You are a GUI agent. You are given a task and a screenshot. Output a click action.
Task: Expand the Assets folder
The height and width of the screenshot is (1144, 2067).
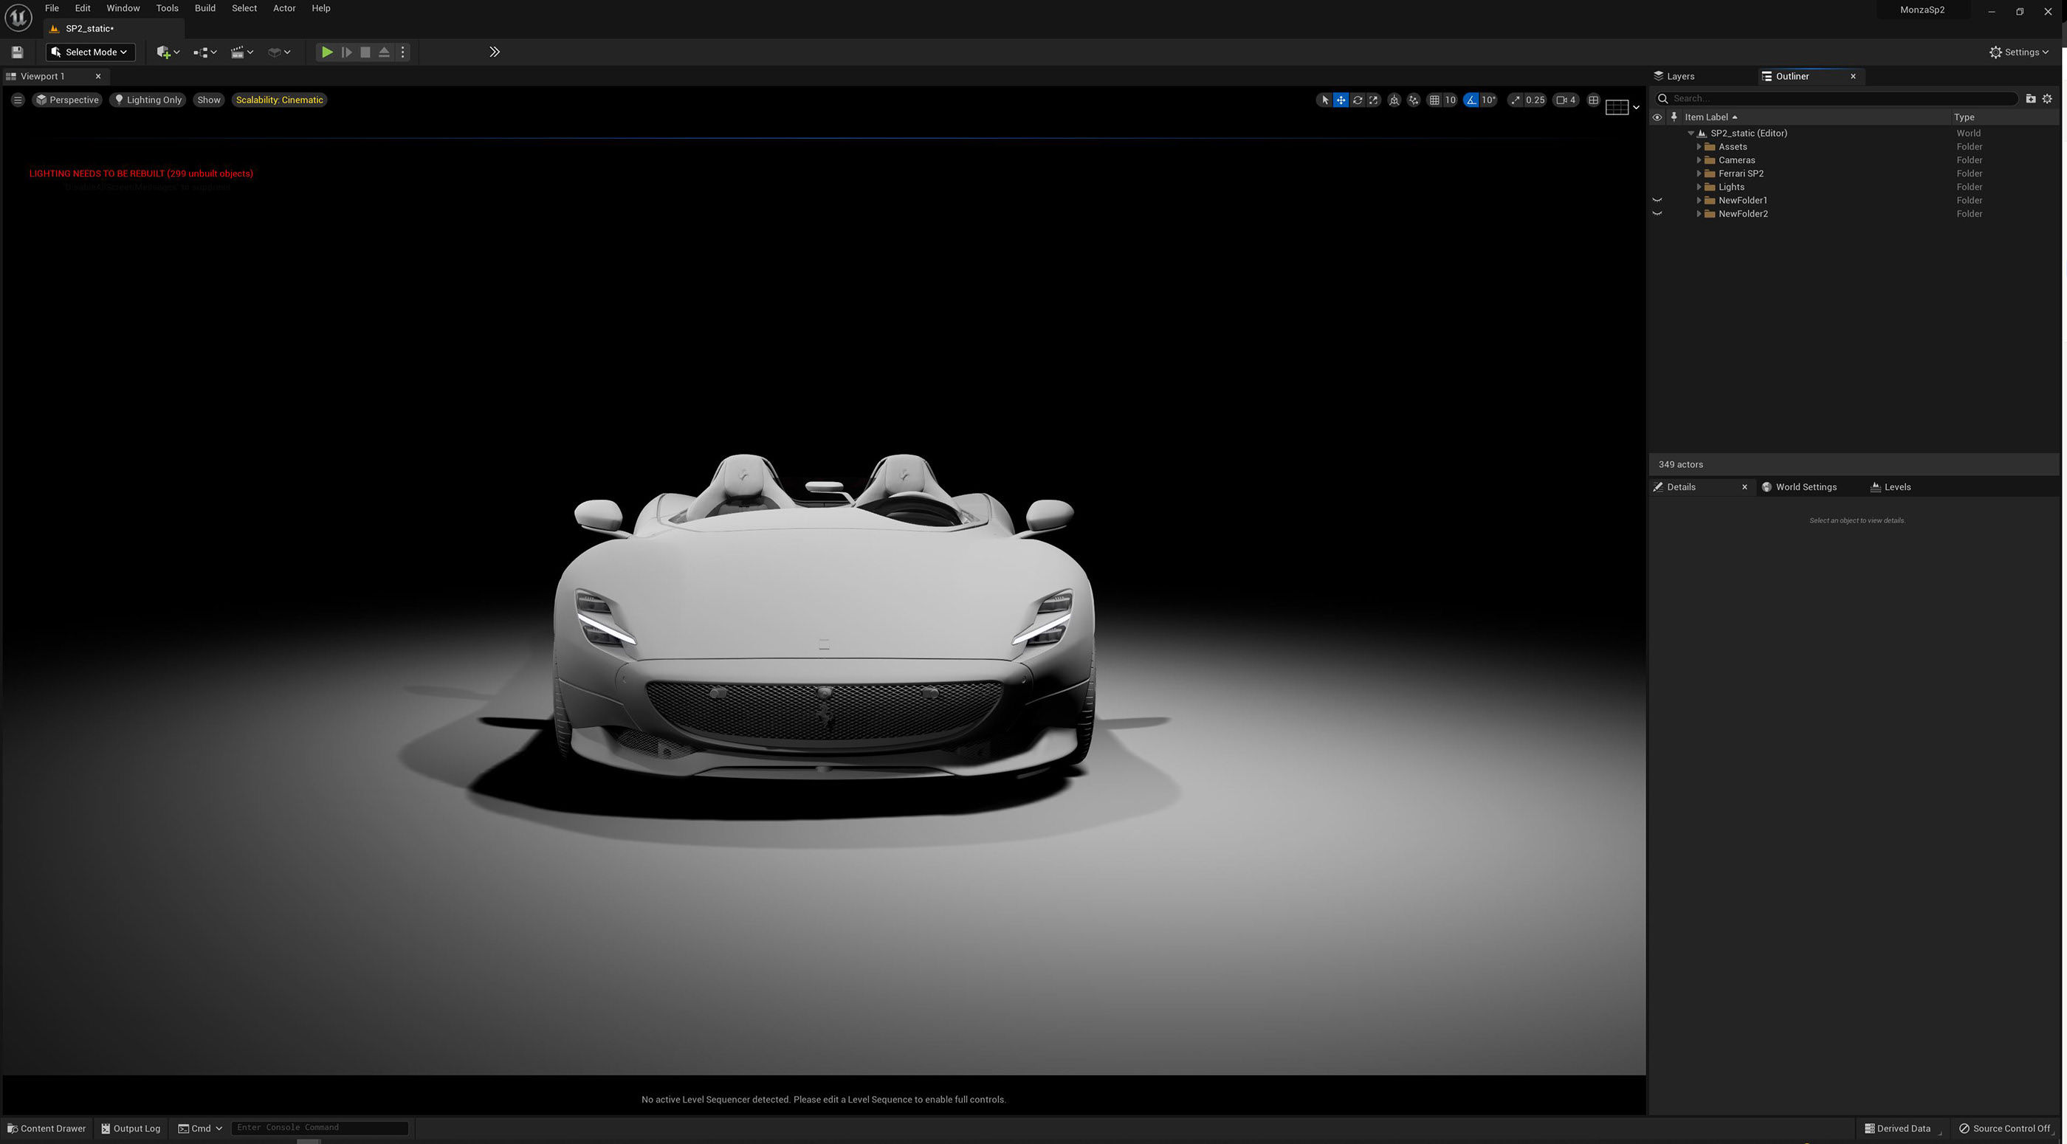tap(1699, 147)
